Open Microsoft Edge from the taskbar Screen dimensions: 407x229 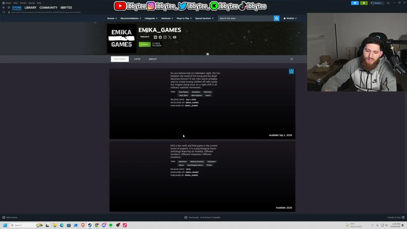62,225
